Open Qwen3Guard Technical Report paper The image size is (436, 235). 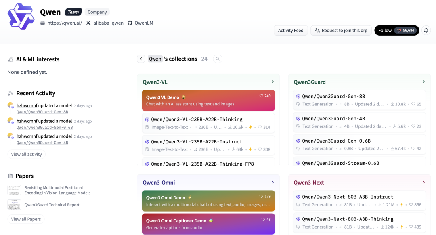(x=52, y=204)
